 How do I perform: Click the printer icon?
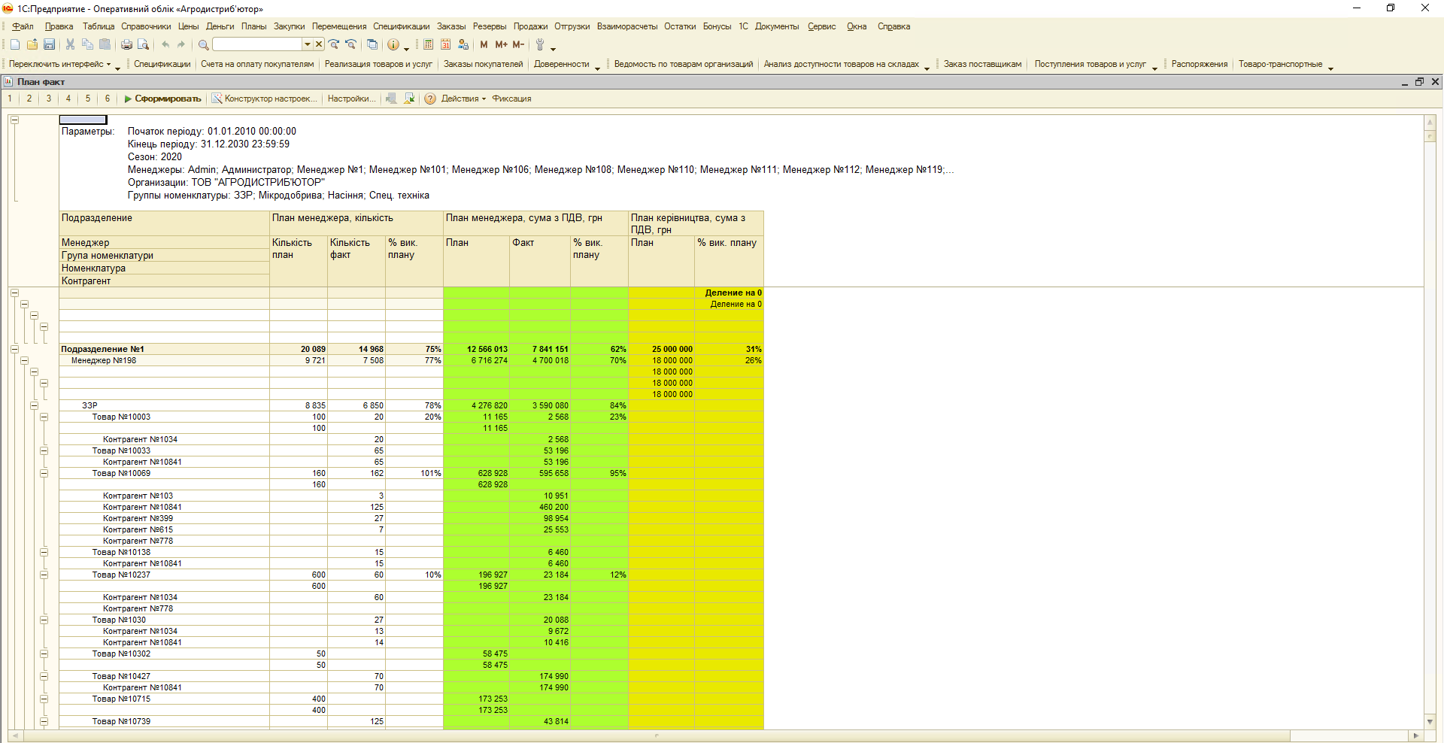coord(126,45)
